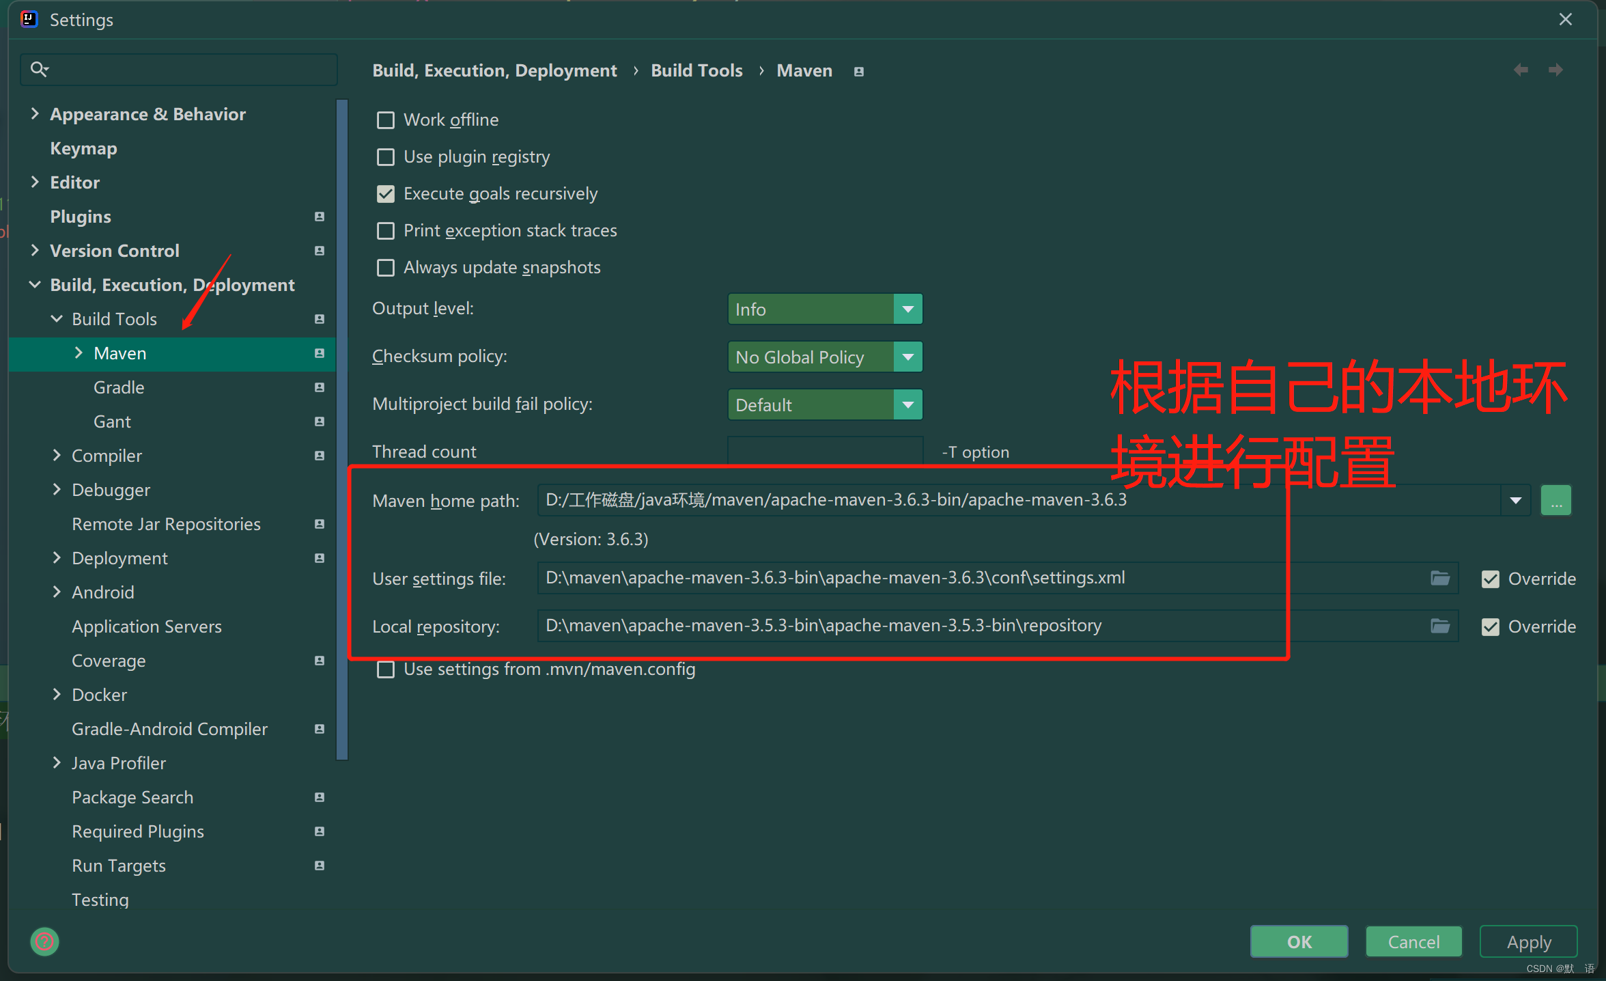Click folder icon in Local repository field
The height and width of the screenshot is (981, 1606).
[1440, 626]
